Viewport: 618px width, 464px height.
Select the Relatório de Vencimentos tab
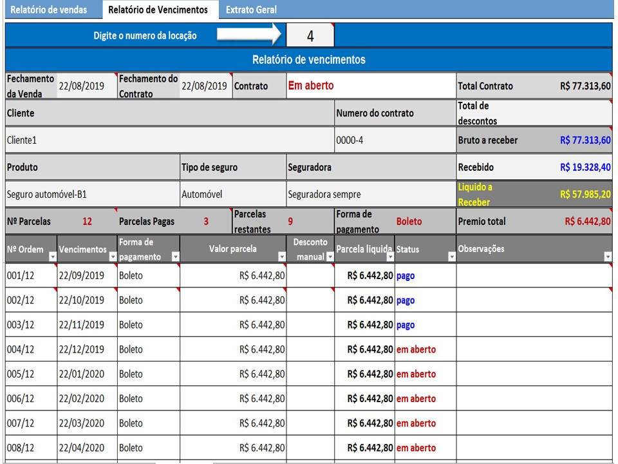tap(158, 10)
